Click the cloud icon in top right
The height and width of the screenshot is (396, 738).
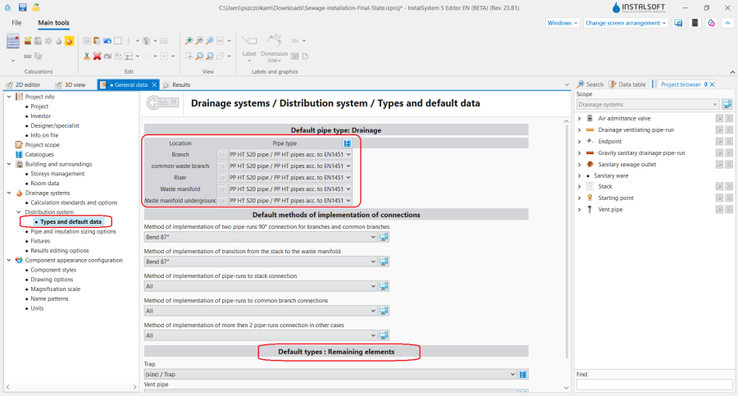(711, 23)
